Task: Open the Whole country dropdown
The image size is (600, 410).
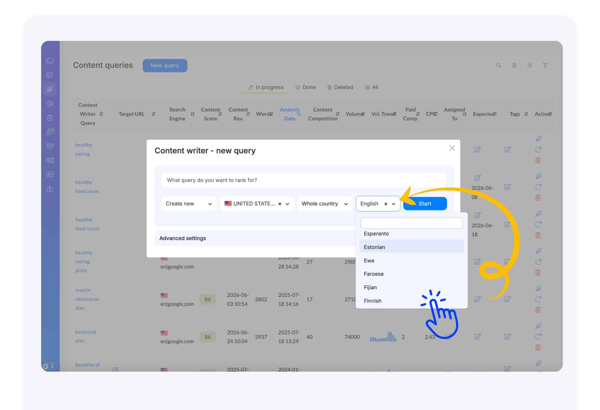Action: point(325,204)
